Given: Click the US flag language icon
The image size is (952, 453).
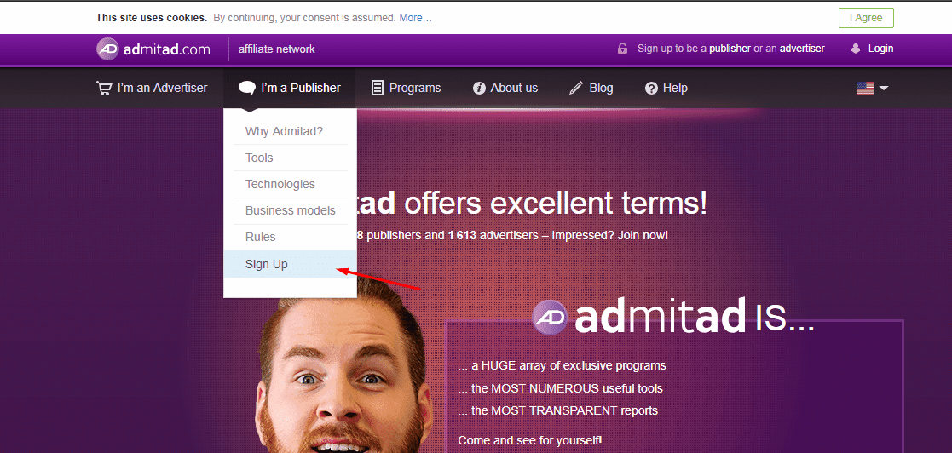Looking at the screenshot, I should [864, 89].
